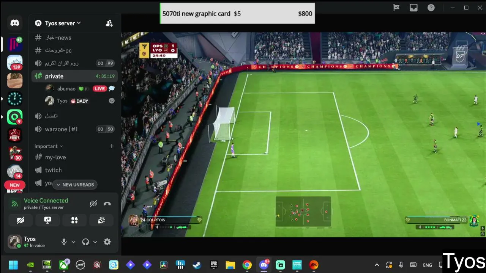Open output device options arrow beside headphones
Image resolution: width=486 pixels, height=273 pixels.
pyautogui.click(x=95, y=242)
